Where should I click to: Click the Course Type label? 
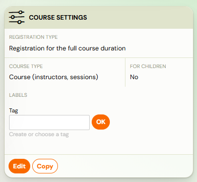pos(26,66)
